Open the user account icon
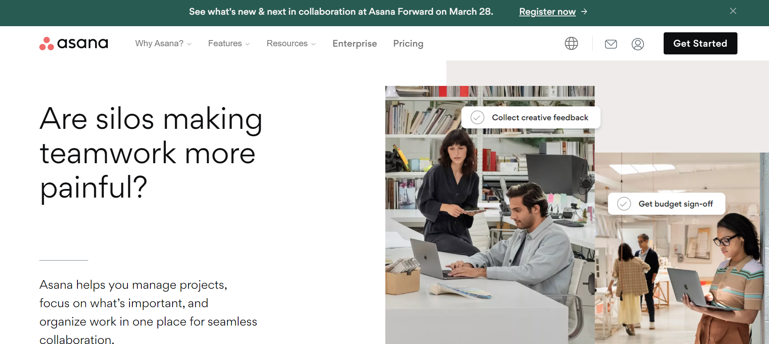Image resolution: width=769 pixels, height=344 pixels. point(638,44)
